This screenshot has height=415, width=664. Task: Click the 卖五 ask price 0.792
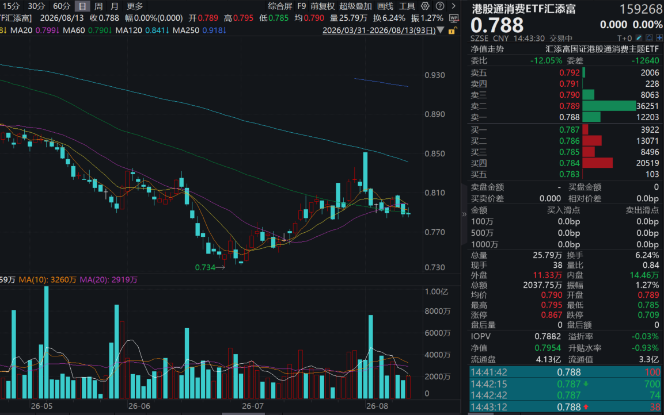tap(569, 72)
